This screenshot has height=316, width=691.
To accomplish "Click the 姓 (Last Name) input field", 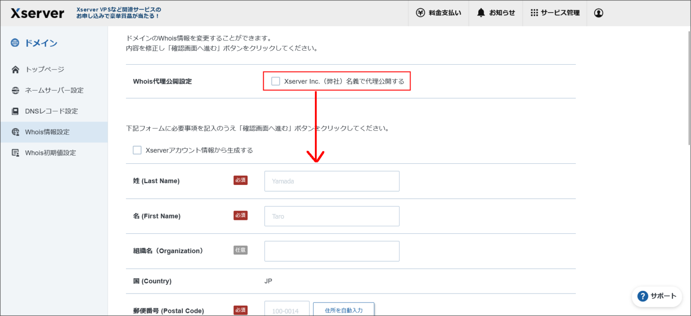I will tap(332, 181).
